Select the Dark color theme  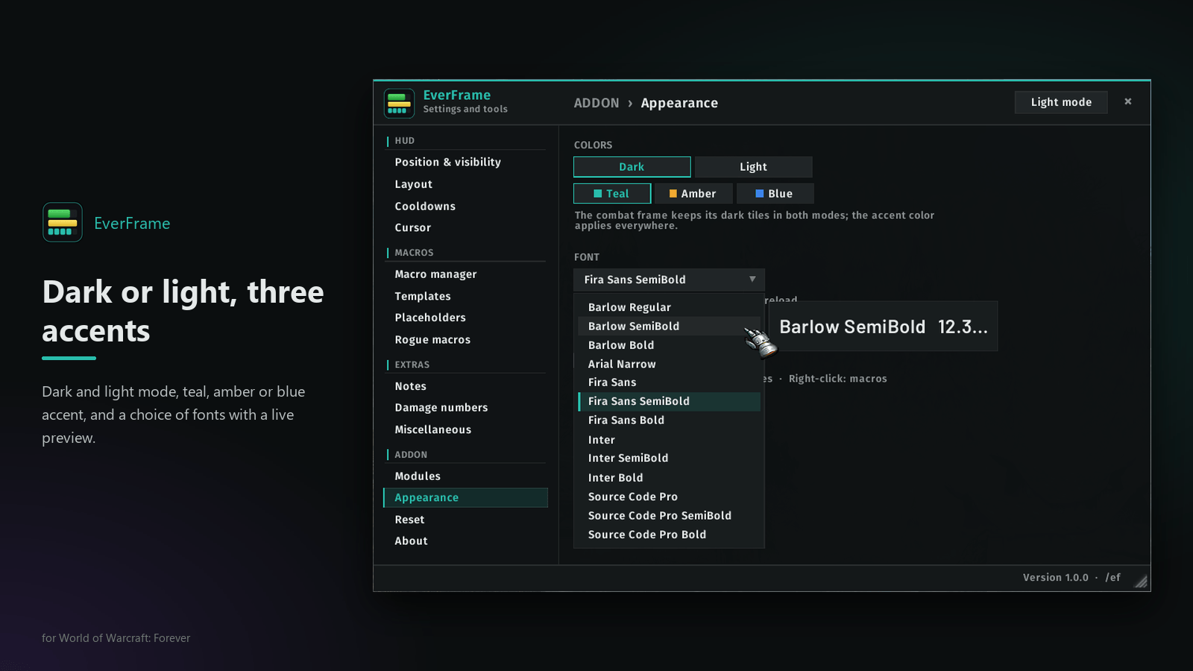(632, 167)
